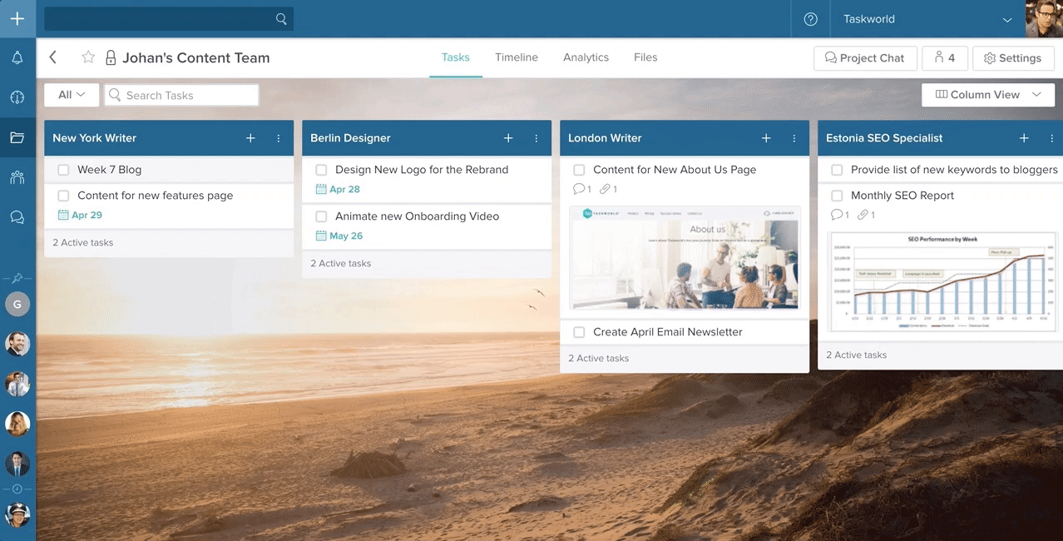Open SEO Performance chart thumbnail
The height and width of the screenshot is (541, 1063).
[944, 283]
